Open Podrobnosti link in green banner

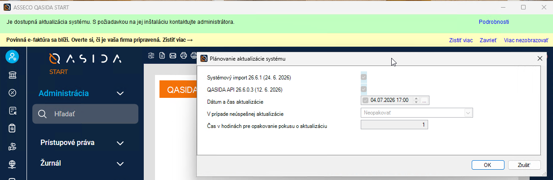click(494, 22)
